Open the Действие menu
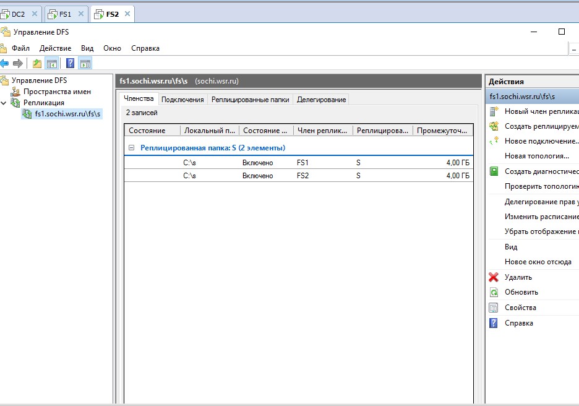This screenshot has width=579, height=406. (x=56, y=48)
